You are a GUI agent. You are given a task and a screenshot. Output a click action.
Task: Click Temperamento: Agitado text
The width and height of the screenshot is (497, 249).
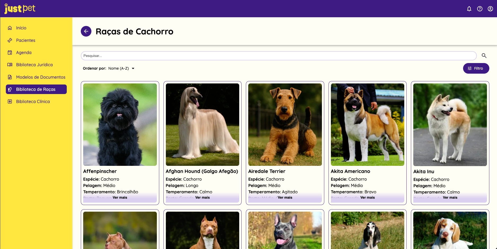click(273, 192)
